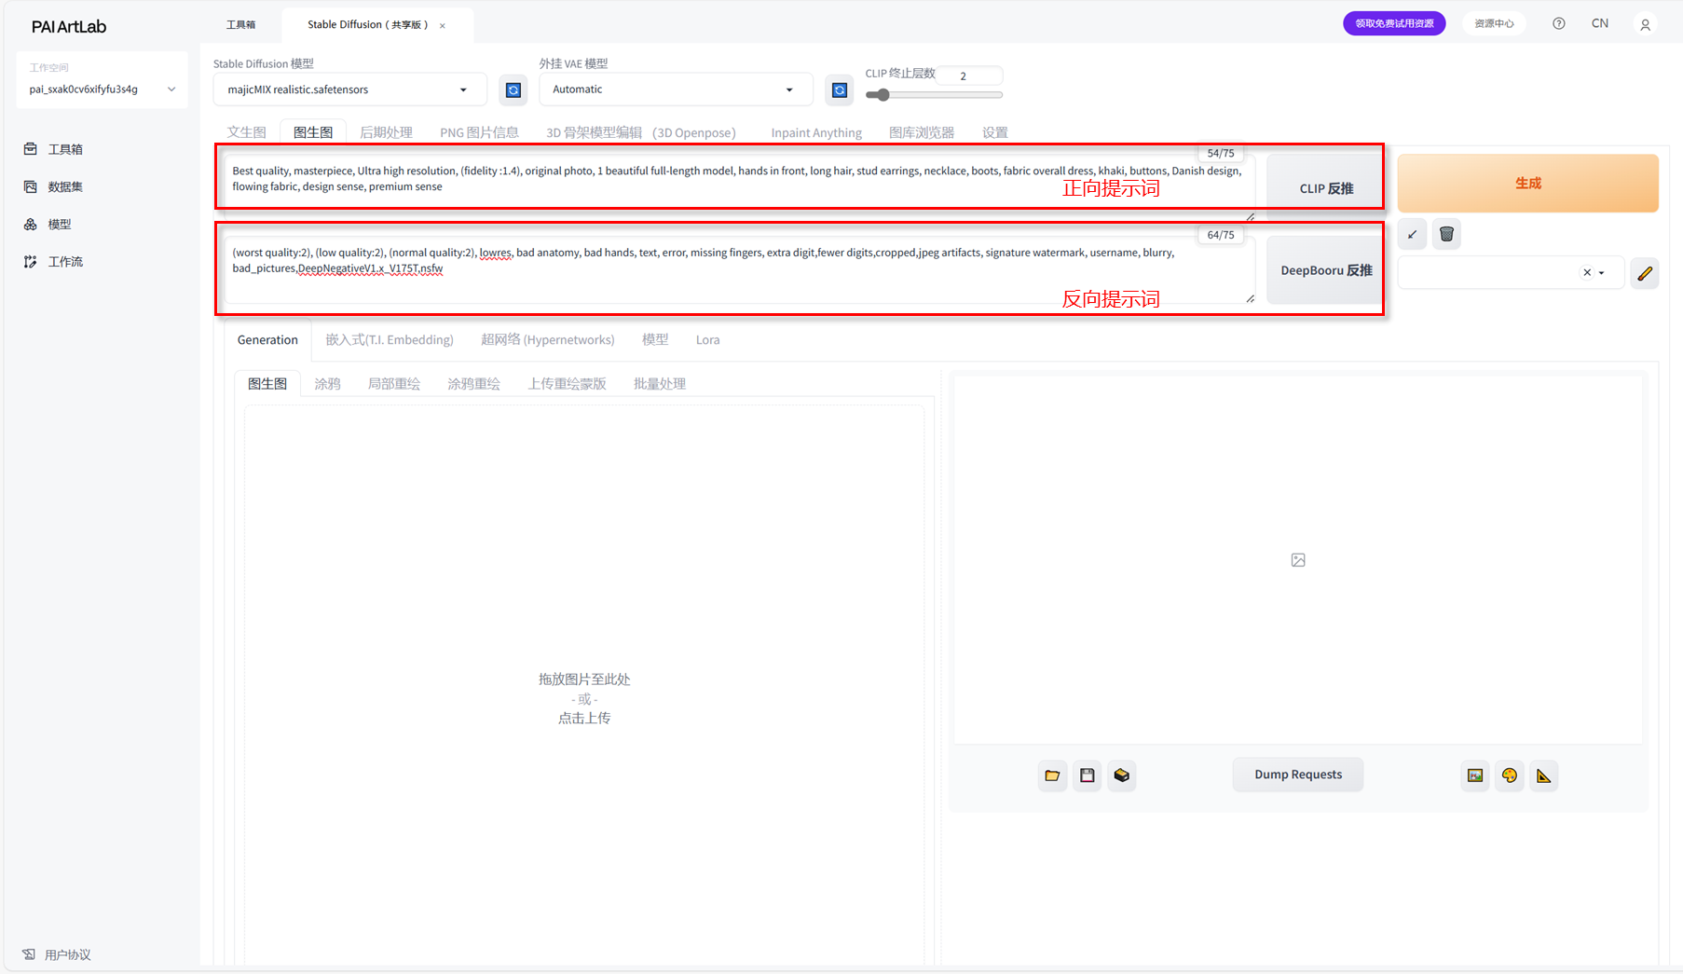Select the 上传重绘蒙版 sub-tab
Viewport: 1683px width, 974px height.
tap(567, 384)
